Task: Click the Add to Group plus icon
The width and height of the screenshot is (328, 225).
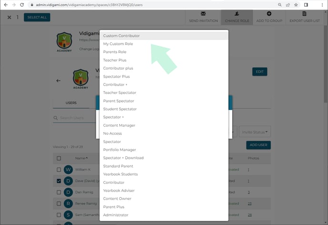Action: tap(269, 14)
